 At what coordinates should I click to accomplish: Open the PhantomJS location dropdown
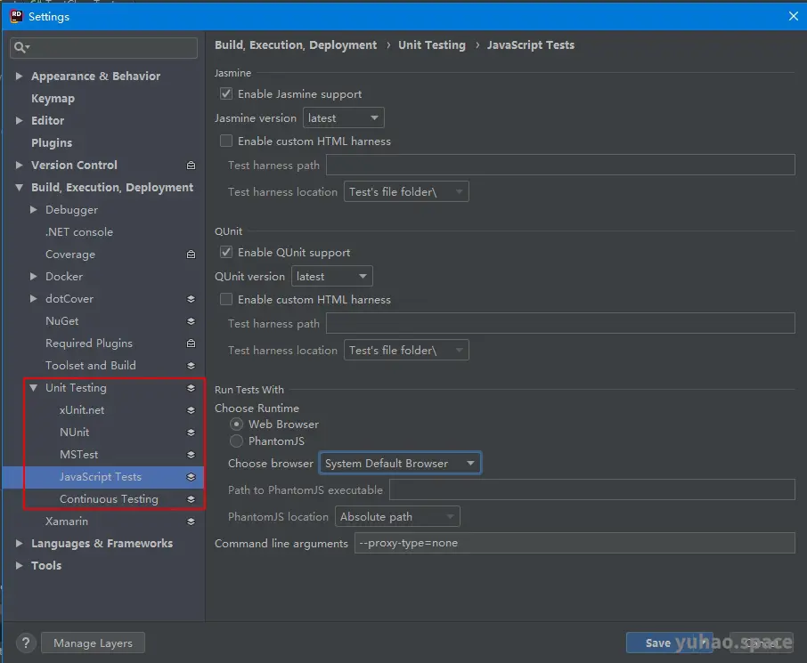[x=397, y=516]
